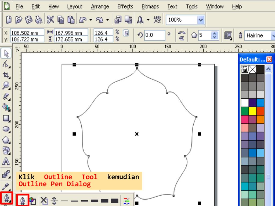Open the File menu
Screen dimensions: 275x206
coord(19,7)
